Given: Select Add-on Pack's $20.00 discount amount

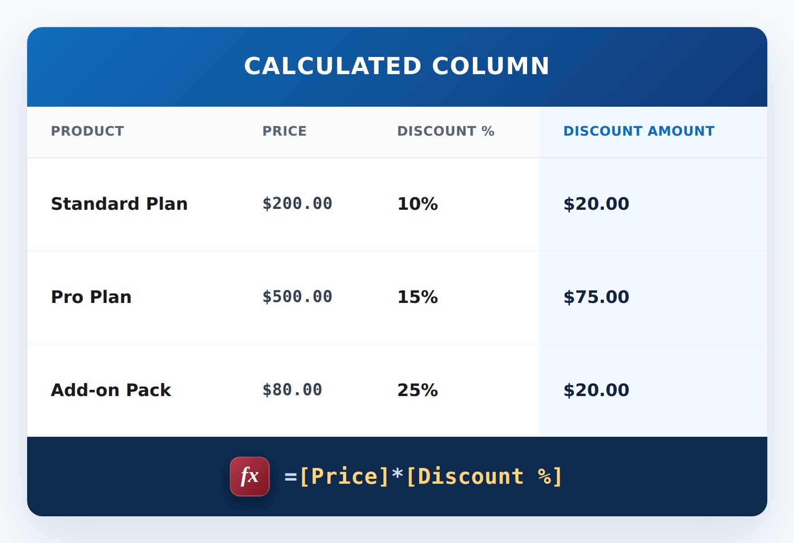Looking at the screenshot, I should [596, 390].
